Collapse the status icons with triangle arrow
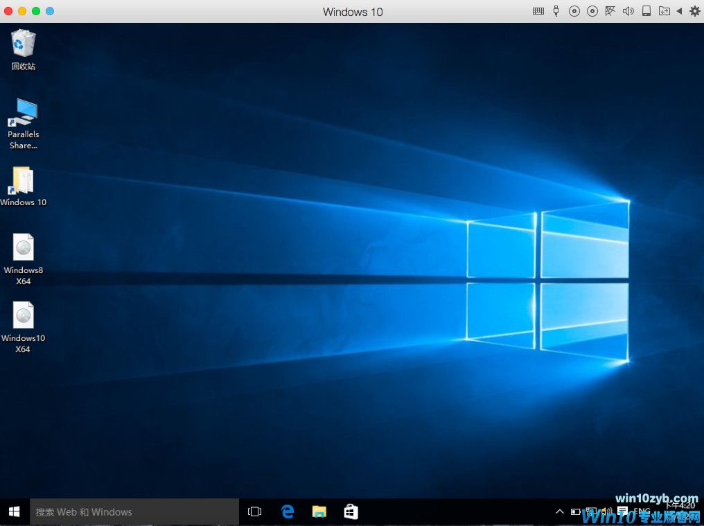This screenshot has height=526, width=704. 680,11
